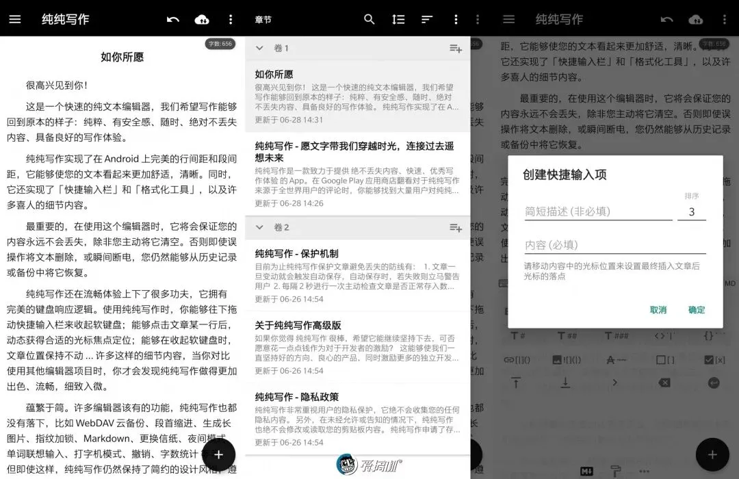Add a new chapter to 卷 1
The image size is (739, 479).
tap(456, 48)
